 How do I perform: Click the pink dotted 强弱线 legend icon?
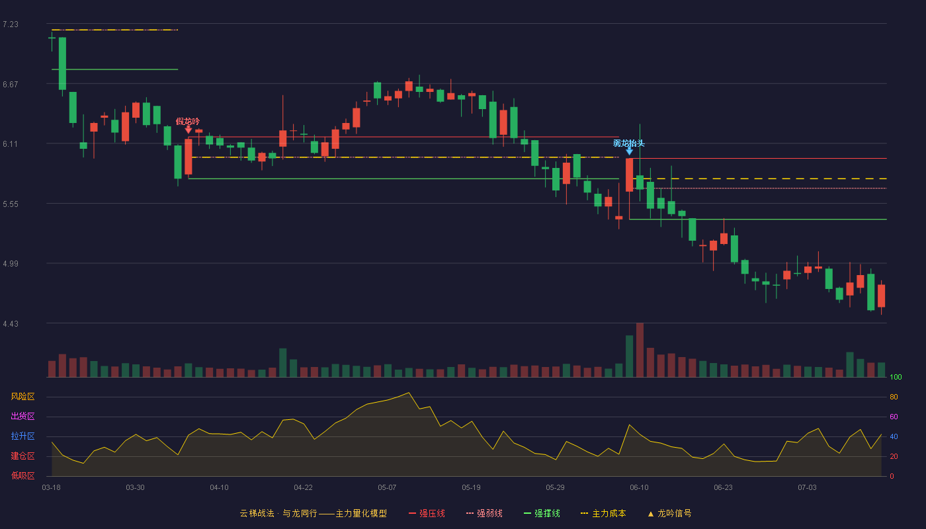point(470,514)
